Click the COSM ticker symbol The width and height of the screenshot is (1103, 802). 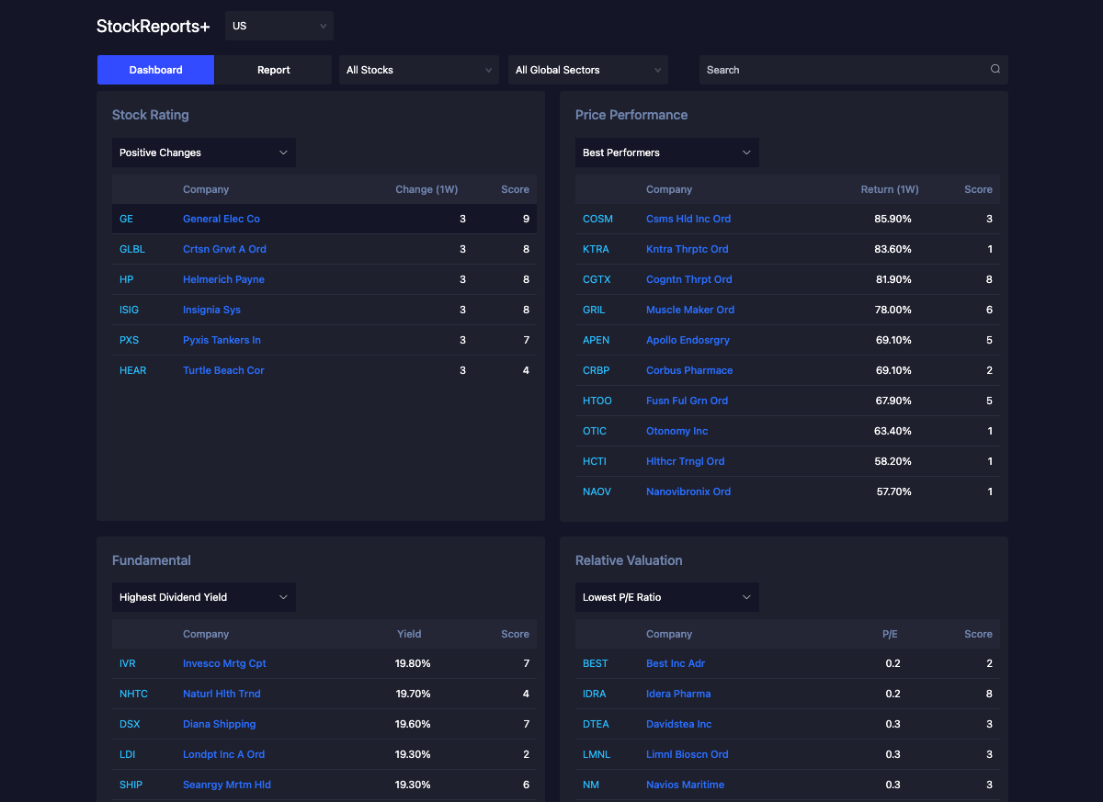click(x=597, y=219)
